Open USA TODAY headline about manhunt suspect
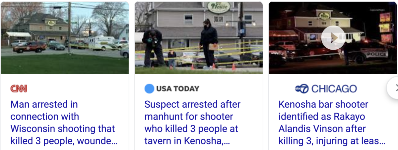The width and height of the screenshot is (398, 150). pyautogui.click(x=192, y=123)
